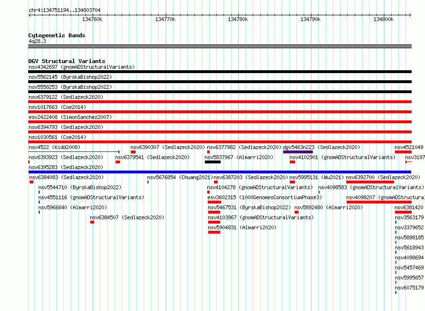
Task: Select the nsv4551116 gnomAD variant label
Action: coord(91,197)
